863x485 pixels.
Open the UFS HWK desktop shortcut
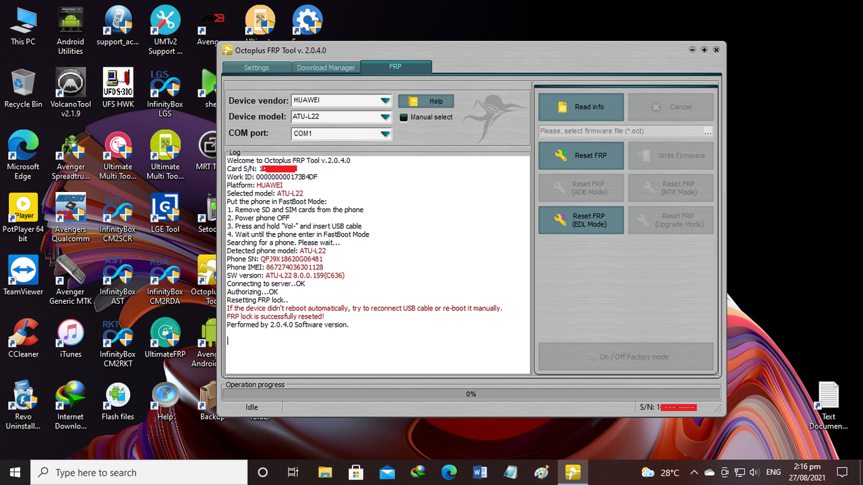point(118,89)
